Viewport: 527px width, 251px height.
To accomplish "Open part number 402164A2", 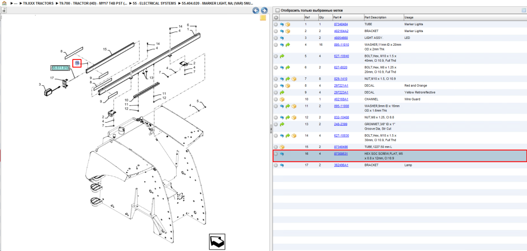I will coord(341,31).
